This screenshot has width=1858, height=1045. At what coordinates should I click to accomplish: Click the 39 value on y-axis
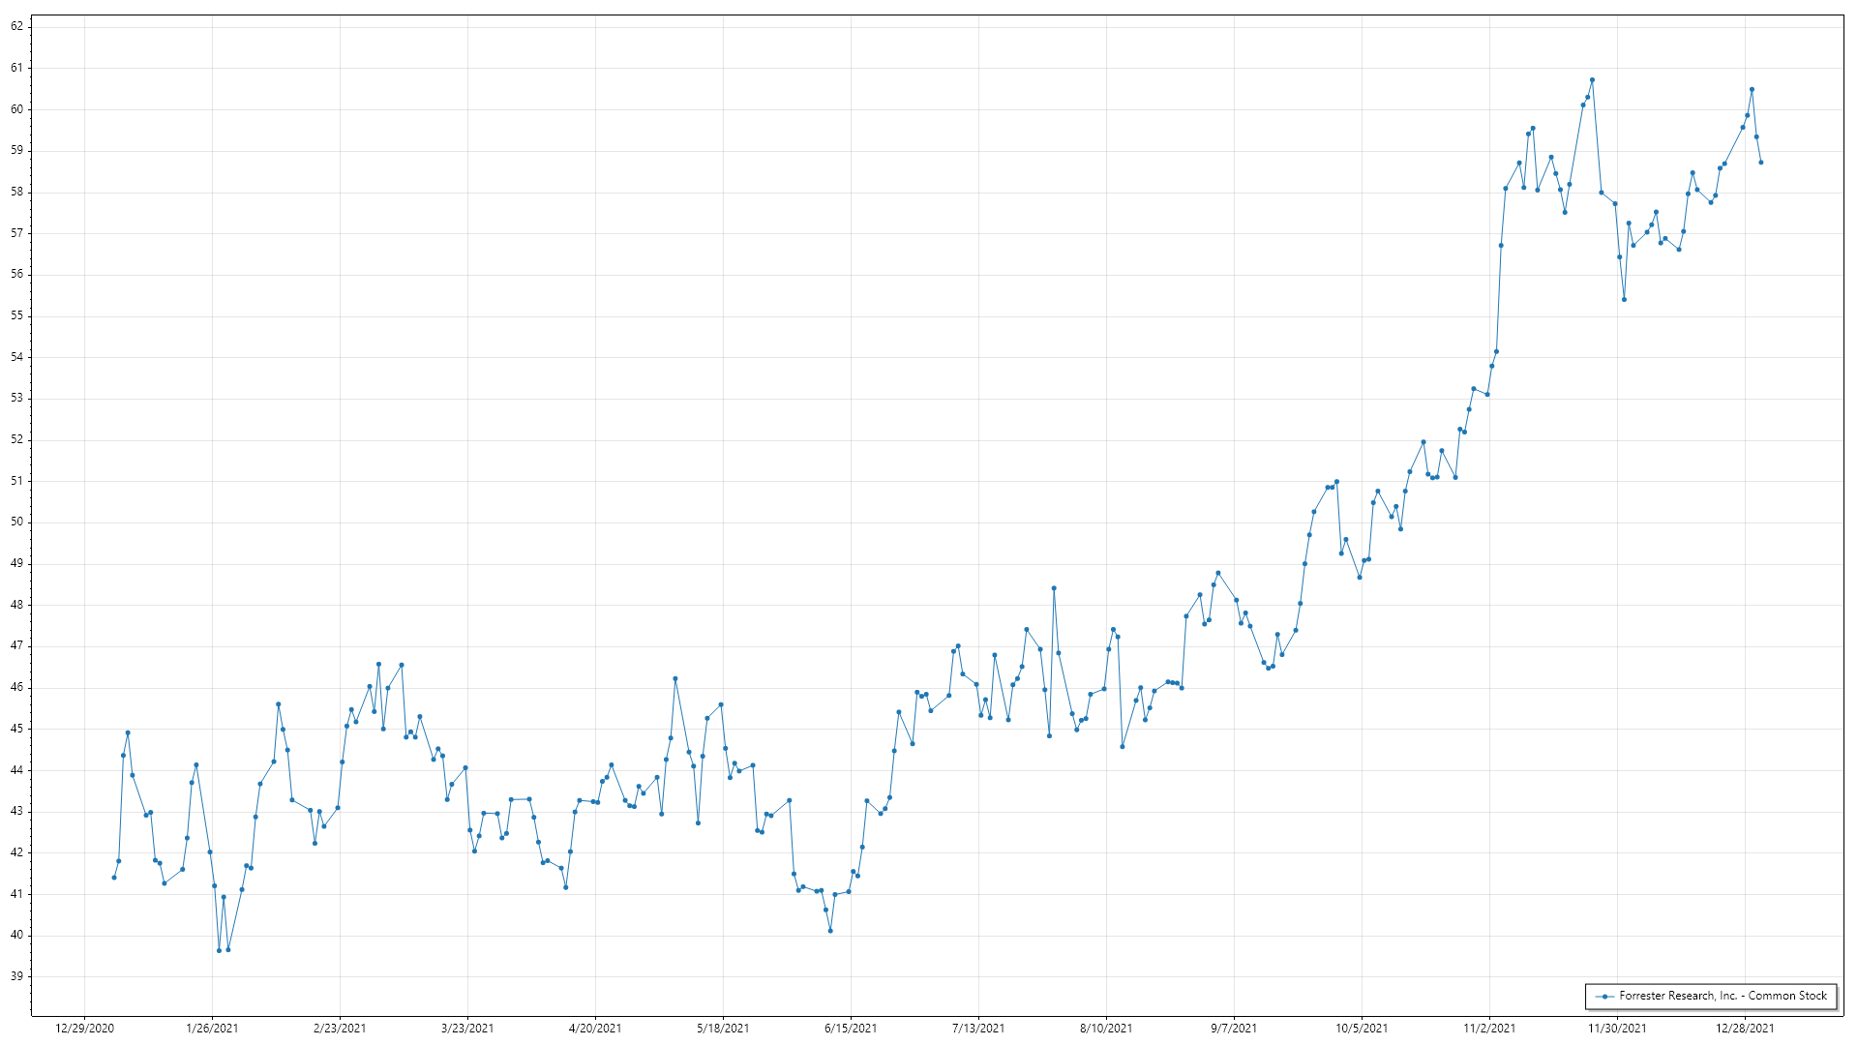(x=16, y=976)
